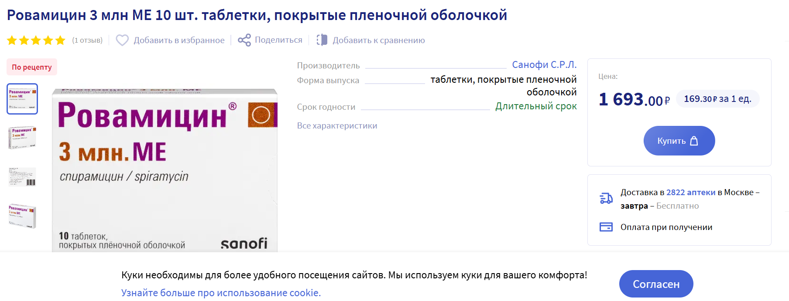Click 'Поделиться' link
789x301 pixels.
click(278, 40)
